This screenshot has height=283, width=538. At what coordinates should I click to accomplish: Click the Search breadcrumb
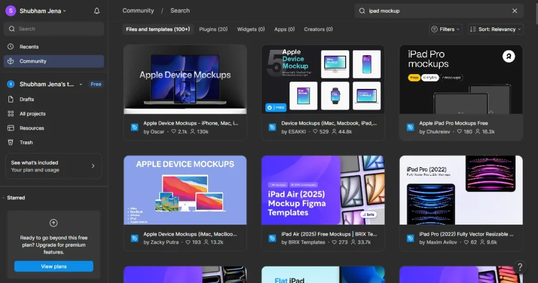[x=180, y=11]
